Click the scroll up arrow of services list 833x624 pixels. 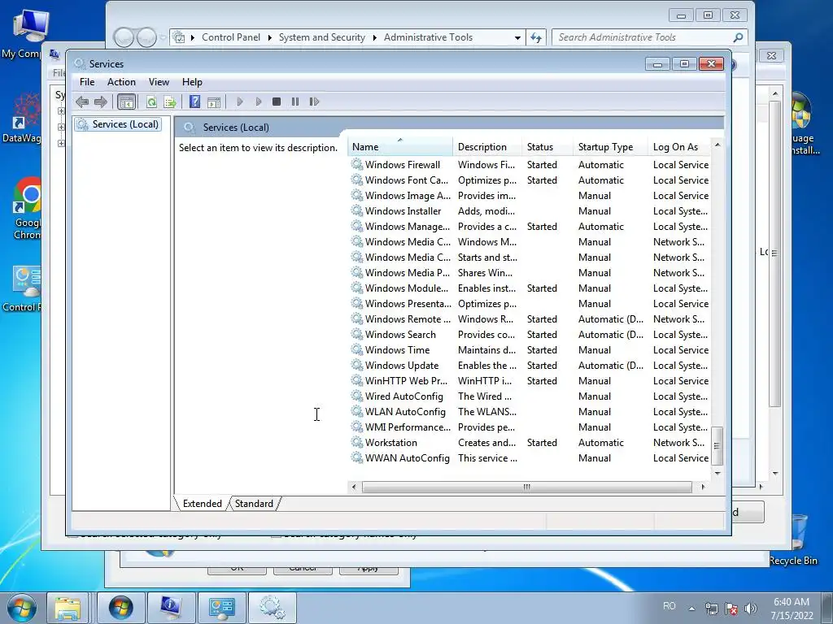(717, 145)
